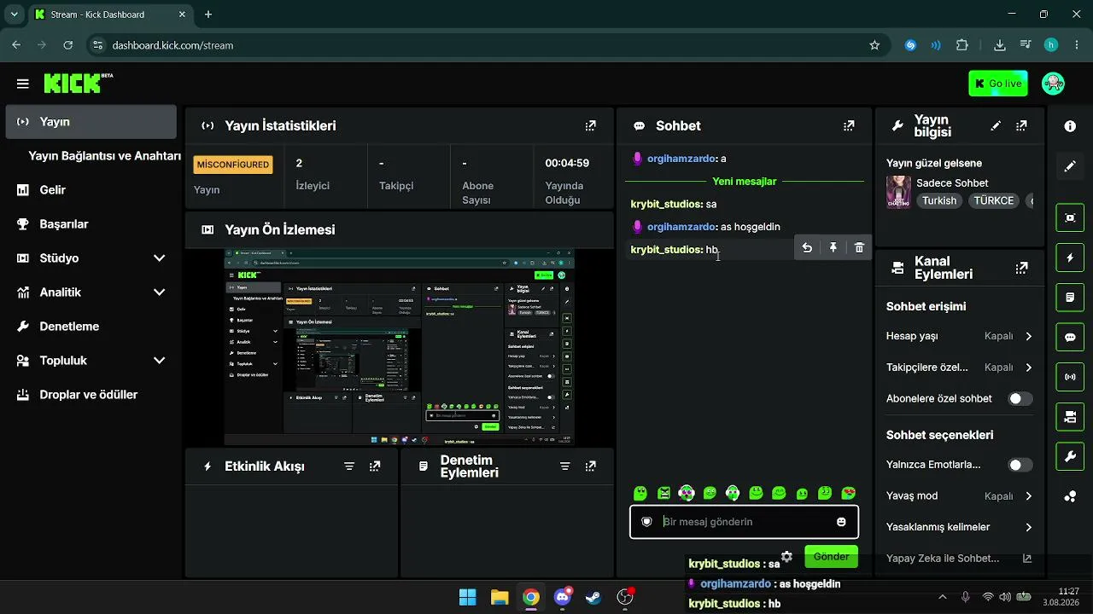This screenshot has width=1093, height=614.
Task: Toggle the stream preview panel icon
Action: [x=1070, y=217]
